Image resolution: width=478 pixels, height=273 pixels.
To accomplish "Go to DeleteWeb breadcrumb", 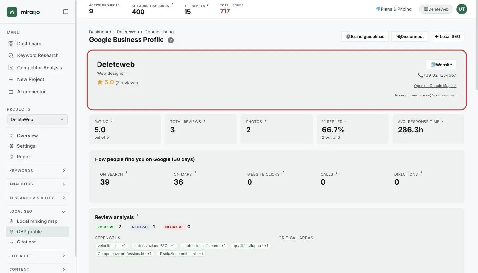I will coord(128,32).
